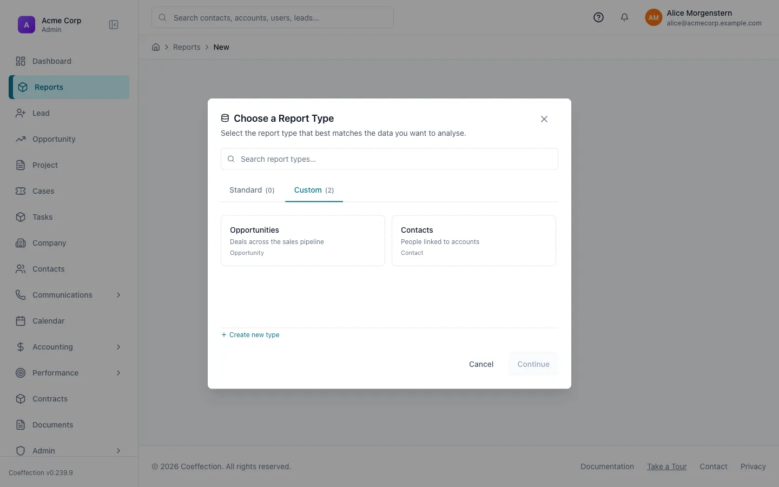Screen dimensions: 779x487
Task: Click the Project document icon
Action: [x=21, y=165]
